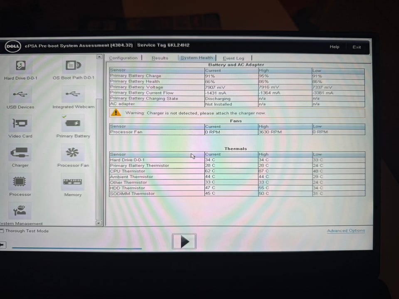Select the Processor chip icon
This screenshot has width=399, height=299.
pos(20,181)
